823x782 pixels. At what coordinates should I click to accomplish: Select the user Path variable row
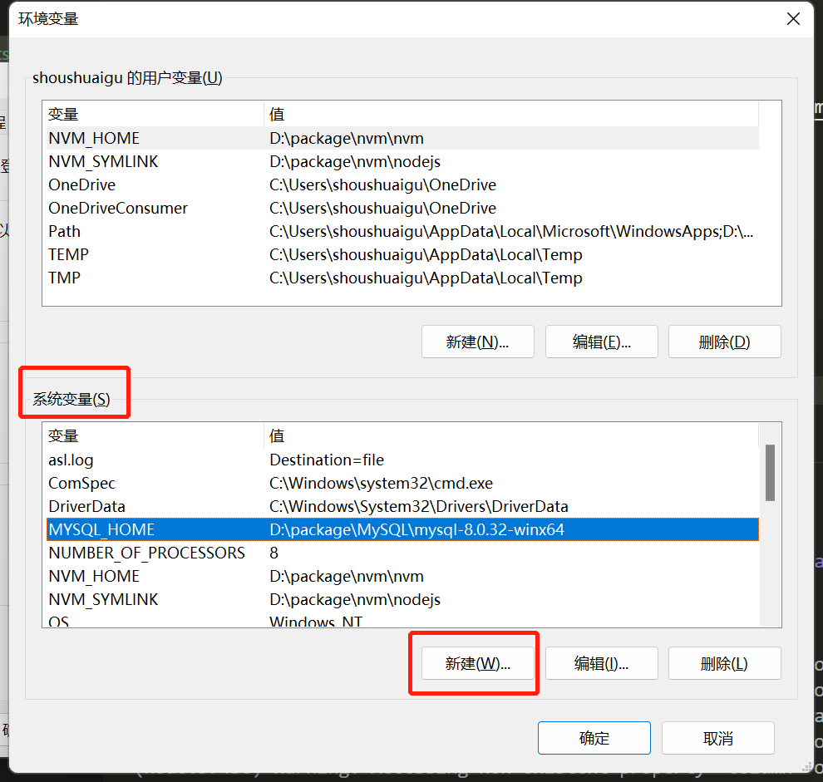65,231
